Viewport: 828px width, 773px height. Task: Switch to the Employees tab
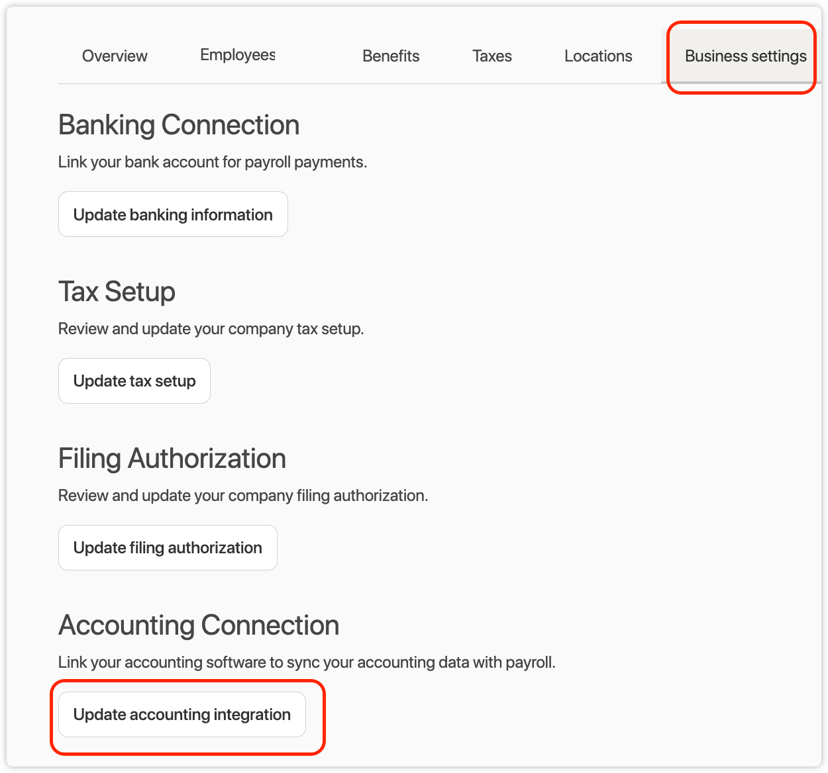tap(237, 55)
